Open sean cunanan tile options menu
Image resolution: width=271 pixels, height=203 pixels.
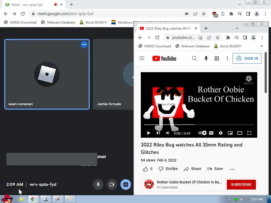[x=84, y=44]
